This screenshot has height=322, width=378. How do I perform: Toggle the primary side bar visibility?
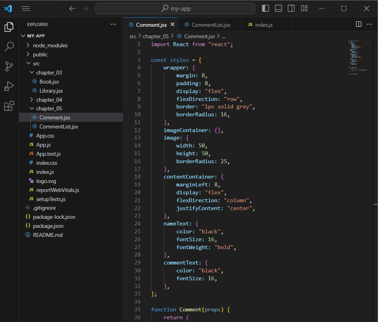point(265,8)
